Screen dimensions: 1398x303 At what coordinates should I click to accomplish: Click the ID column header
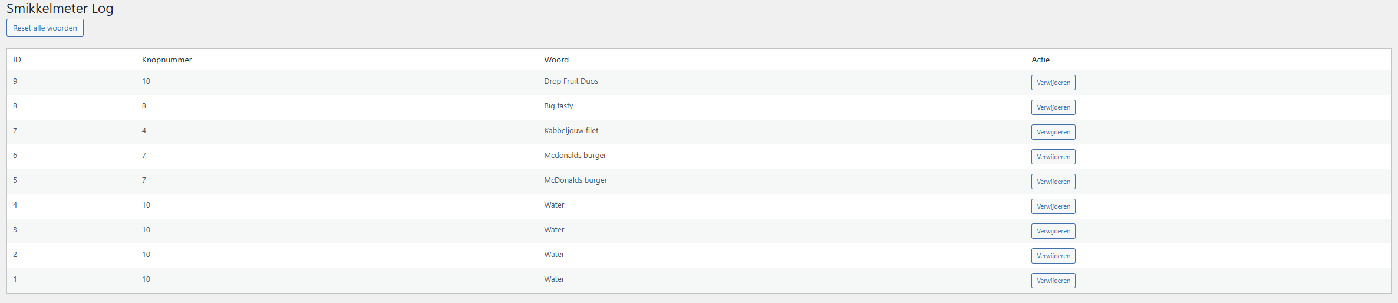pos(17,60)
